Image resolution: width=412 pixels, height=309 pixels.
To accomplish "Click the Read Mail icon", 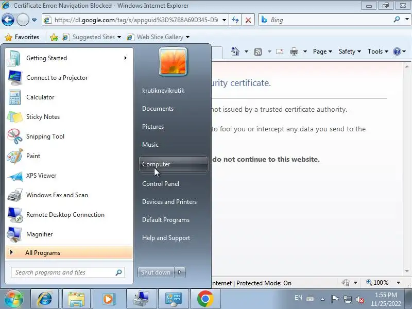I will point(280,51).
